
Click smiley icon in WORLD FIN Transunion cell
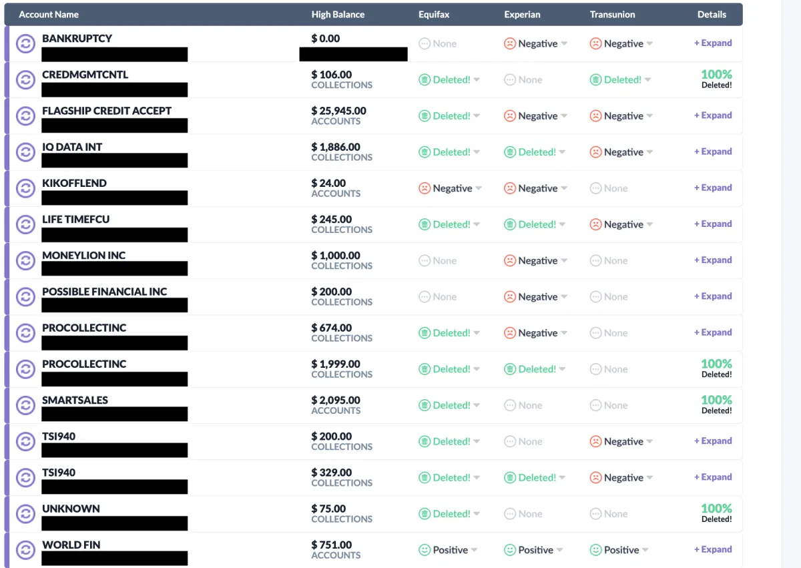[x=595, y=550]
